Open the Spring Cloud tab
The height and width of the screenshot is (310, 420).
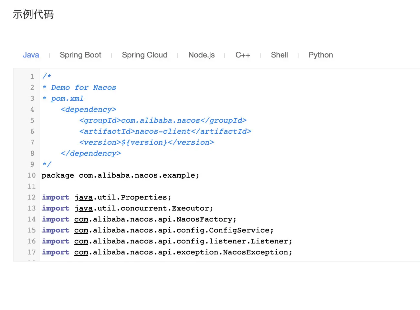[145, 55]
